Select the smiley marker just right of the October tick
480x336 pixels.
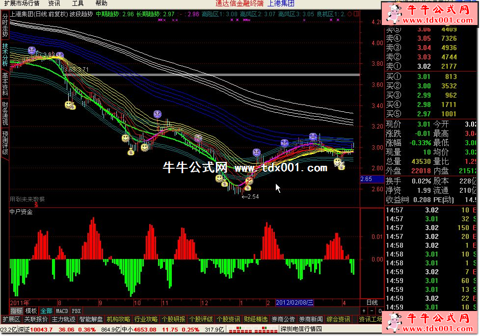click(x=144, y=147)
